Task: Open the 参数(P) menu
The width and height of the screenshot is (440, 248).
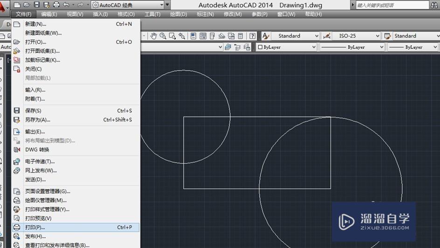Action: pos(260,14)
